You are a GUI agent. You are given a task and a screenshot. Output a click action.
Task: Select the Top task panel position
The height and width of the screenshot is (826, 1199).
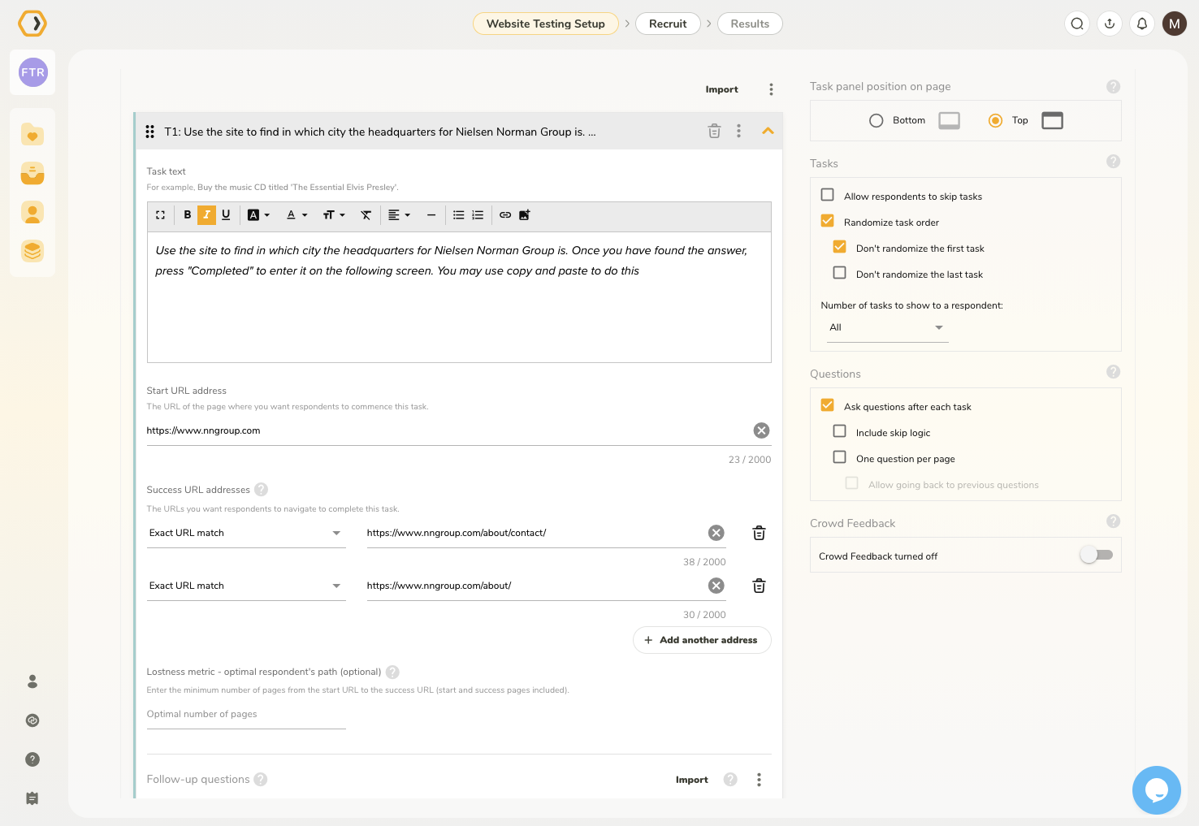pos(995,121)
